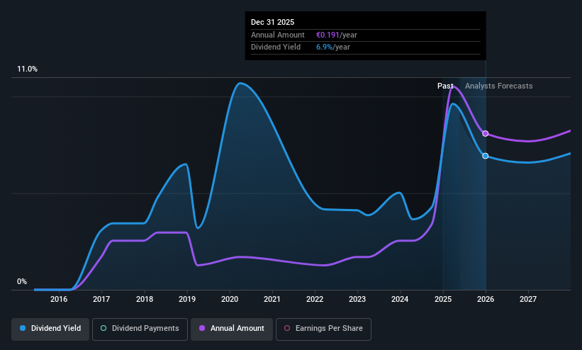Enable the Earnings Per Share series
The image size is (582, 350).
pos(323,329)
